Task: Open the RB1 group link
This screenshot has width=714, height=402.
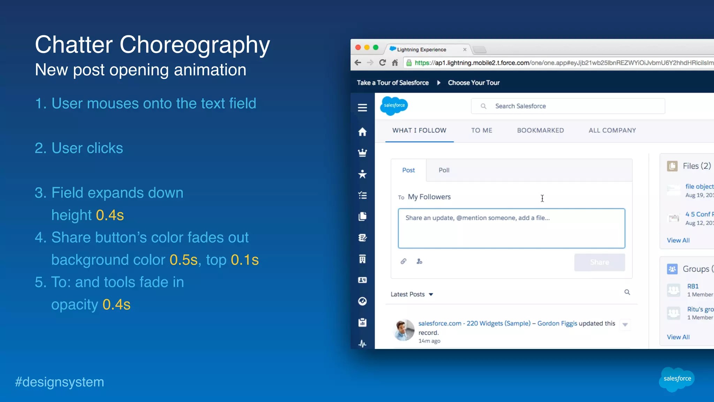Action: [693, 286]
